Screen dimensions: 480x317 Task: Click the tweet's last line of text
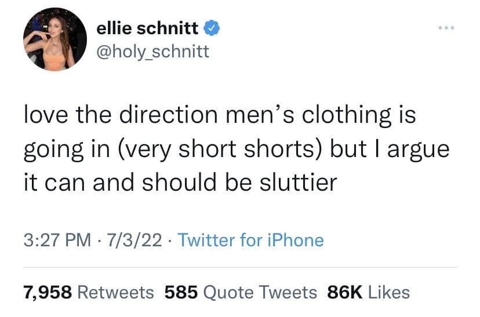click(x=180, y=182)
